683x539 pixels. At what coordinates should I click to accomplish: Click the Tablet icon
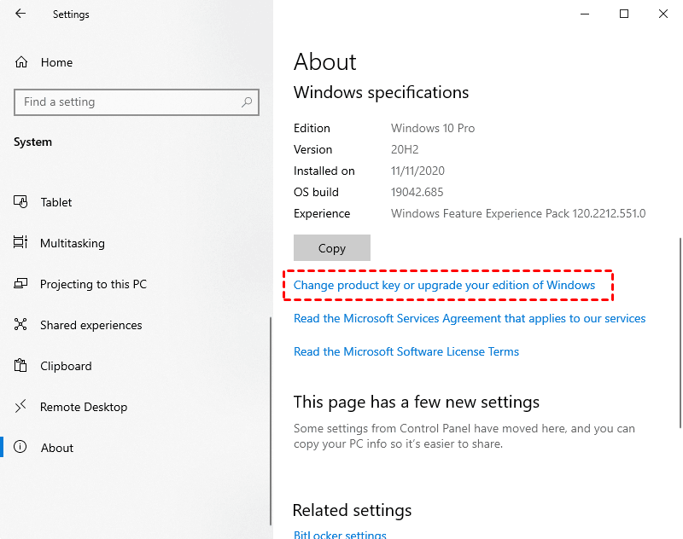tap(20, 202)
